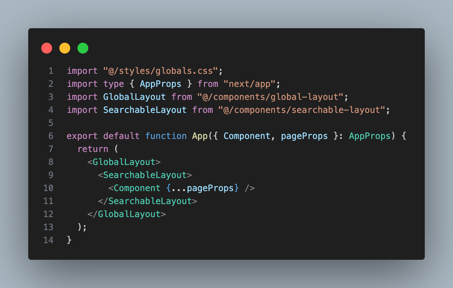Click the "next/app" module string

[249, 84]
